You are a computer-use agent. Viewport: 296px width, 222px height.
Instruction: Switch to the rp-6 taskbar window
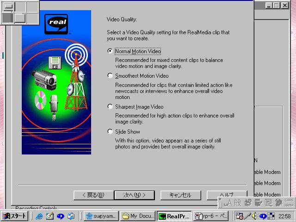[x=211, y=216]
